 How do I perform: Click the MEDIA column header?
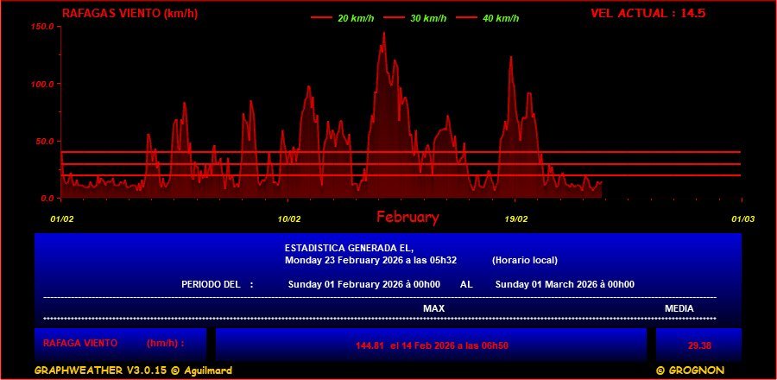pos(679,308)
